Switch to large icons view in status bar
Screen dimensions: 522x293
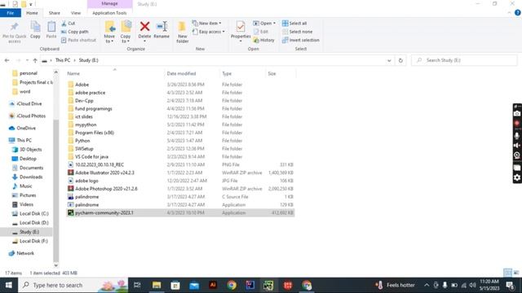(516, 273)
